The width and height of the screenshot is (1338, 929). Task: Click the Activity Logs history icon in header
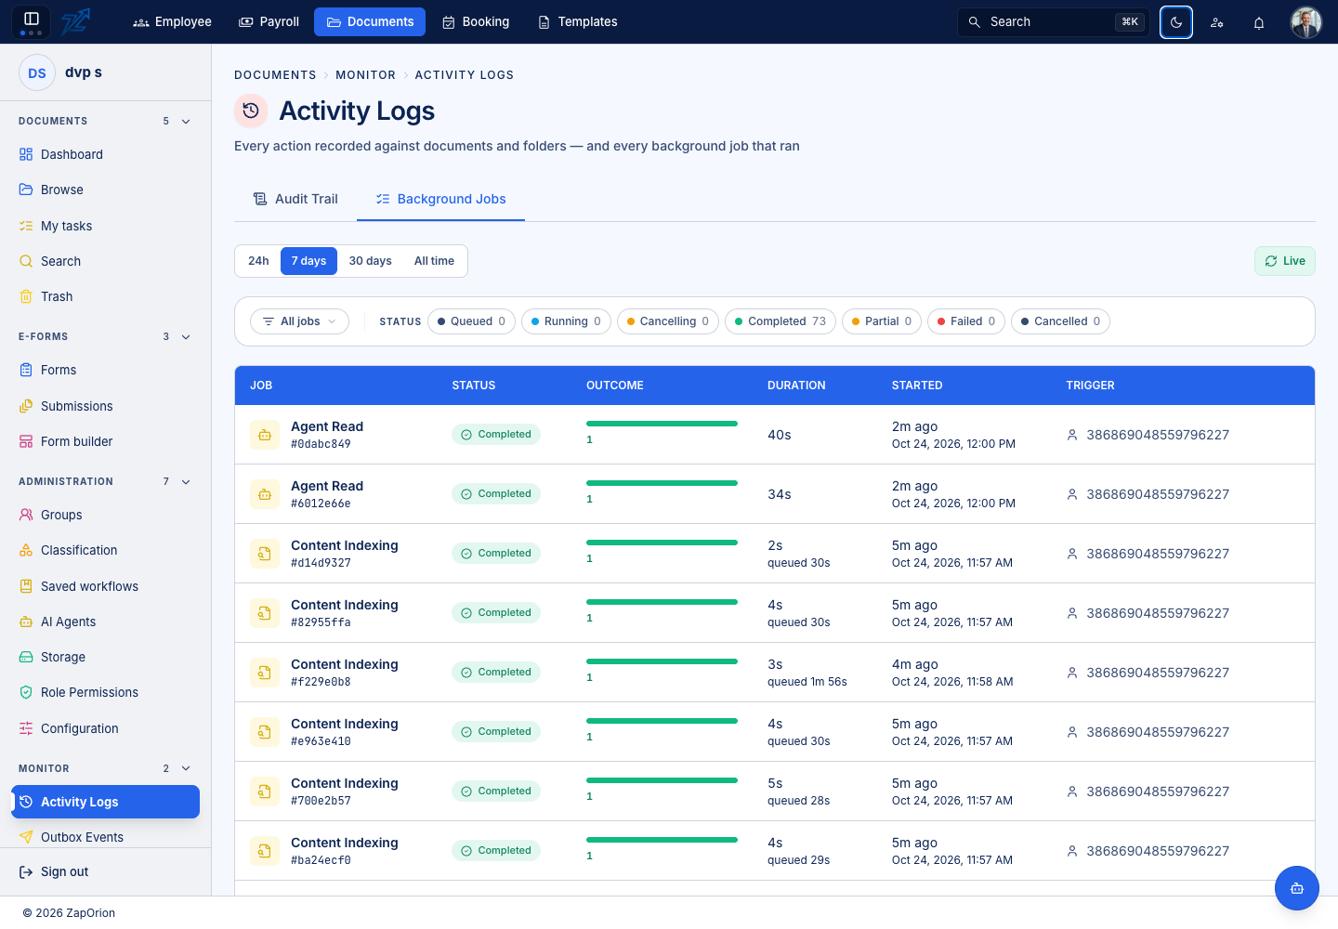pyautogui.click(x=251, y=111)
